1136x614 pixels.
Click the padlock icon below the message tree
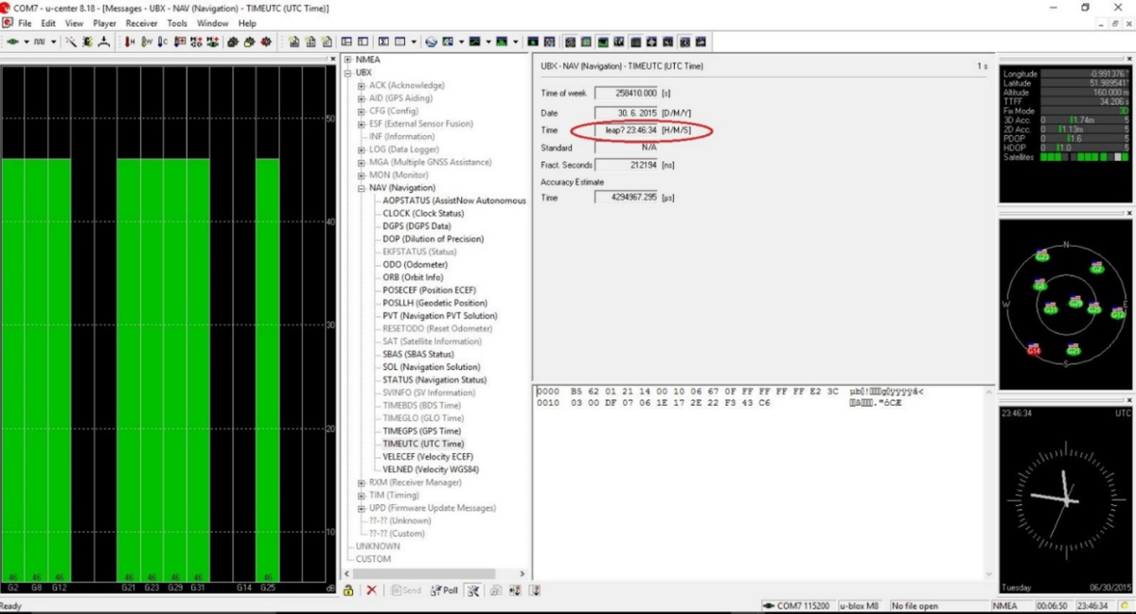348,590
